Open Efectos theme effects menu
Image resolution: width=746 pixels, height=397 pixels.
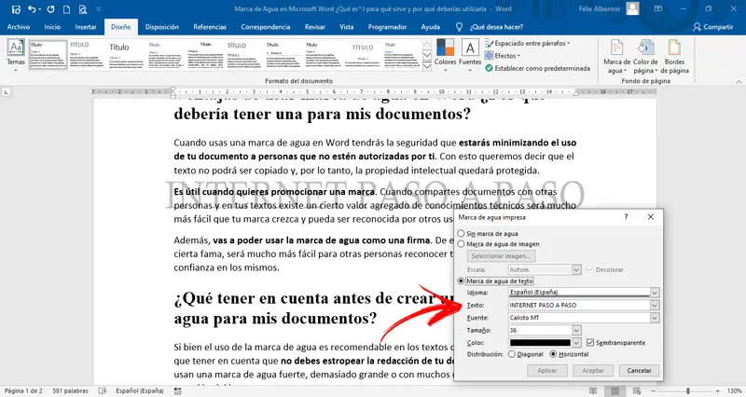[503, 56]
